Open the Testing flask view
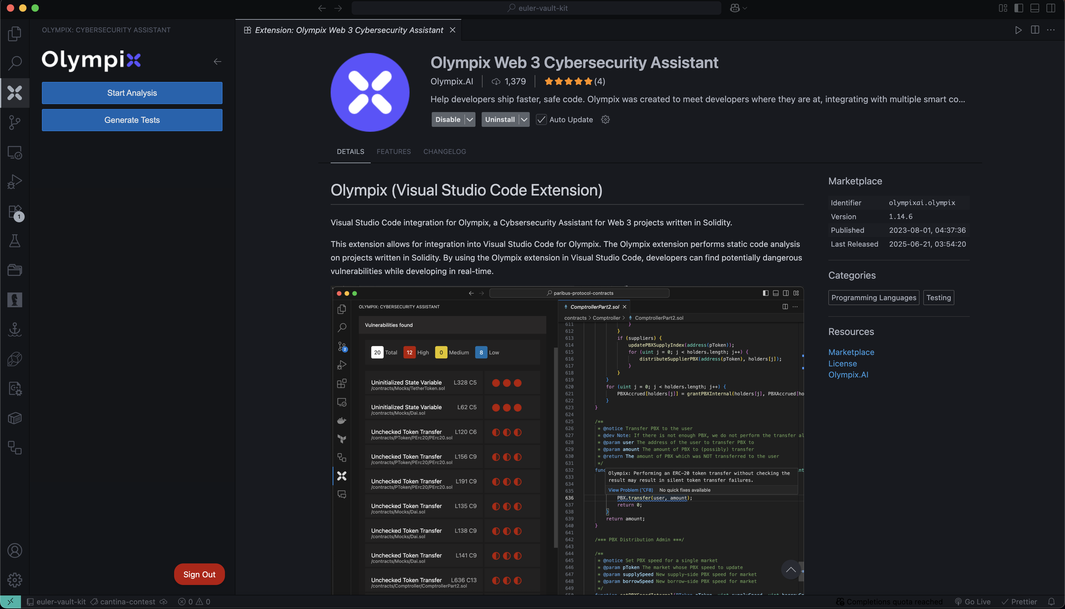The image size is (1065, 609). (x=15, y=240)
